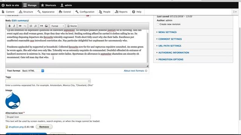Open the admin user menu
This screenshot has width=241, height=135.
(x=66, y=5)
